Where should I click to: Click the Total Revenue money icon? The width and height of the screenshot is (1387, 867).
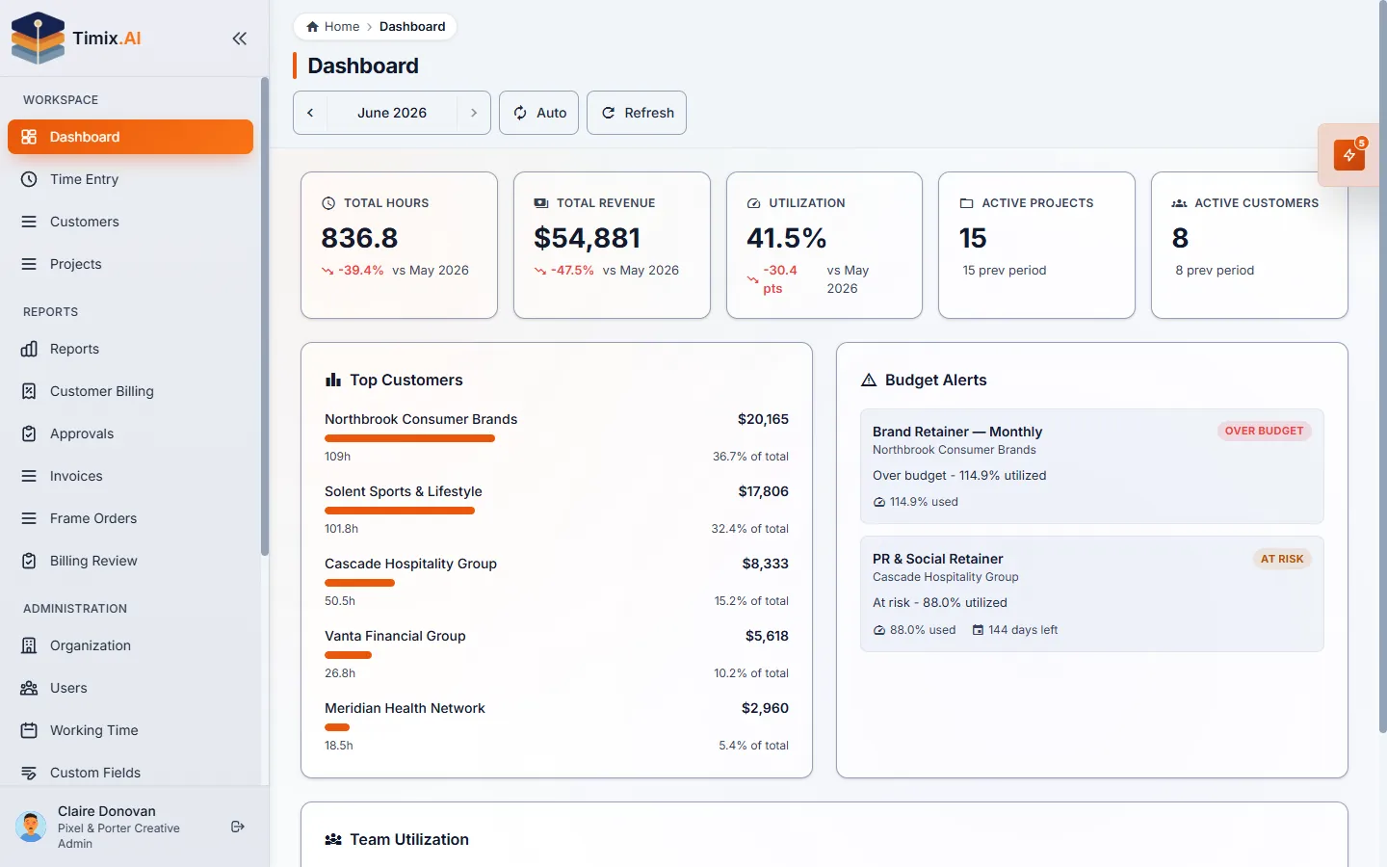click(541, 203)
